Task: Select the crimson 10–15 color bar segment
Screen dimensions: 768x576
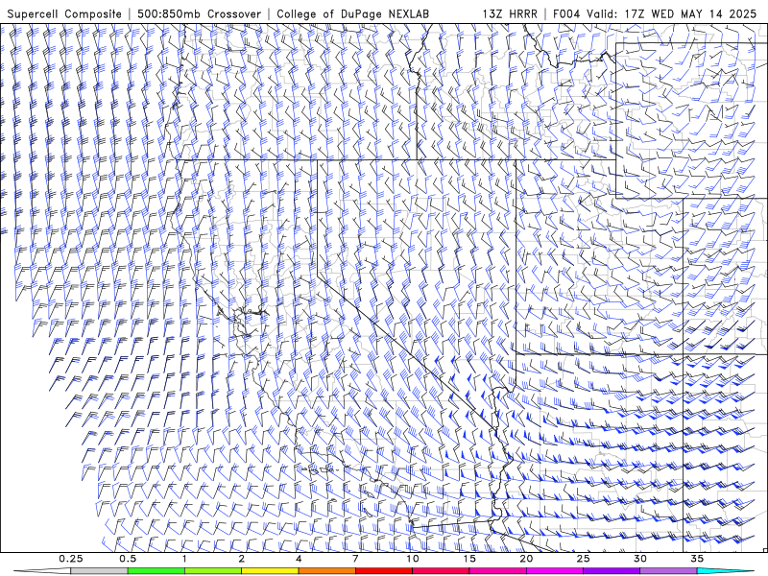Action: pos(441,571)
